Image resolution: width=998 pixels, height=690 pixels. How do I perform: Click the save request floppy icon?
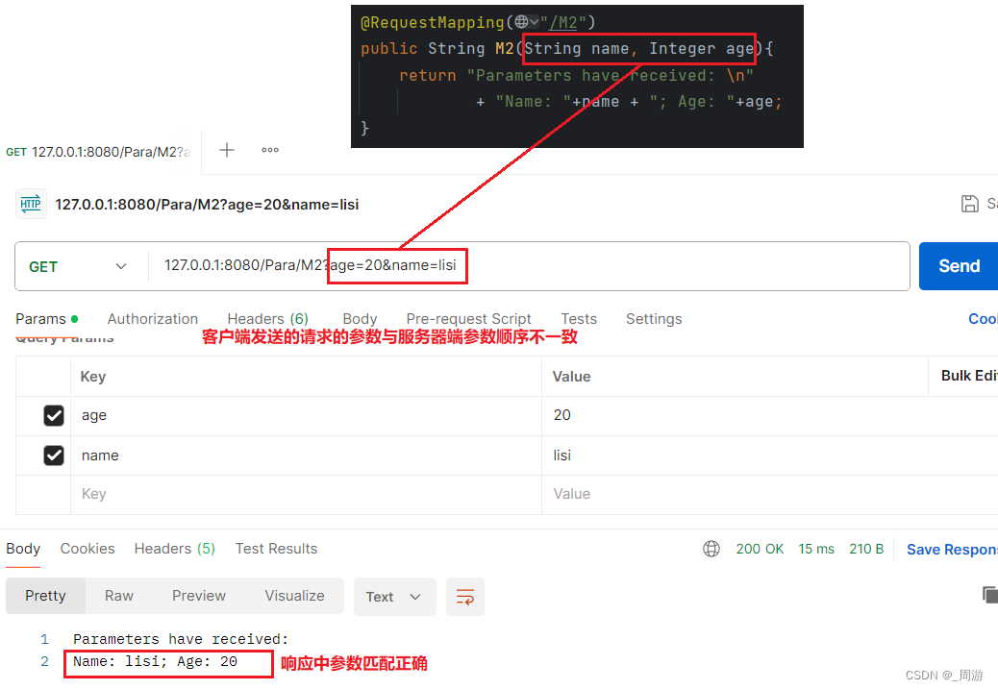click(969, 204)
